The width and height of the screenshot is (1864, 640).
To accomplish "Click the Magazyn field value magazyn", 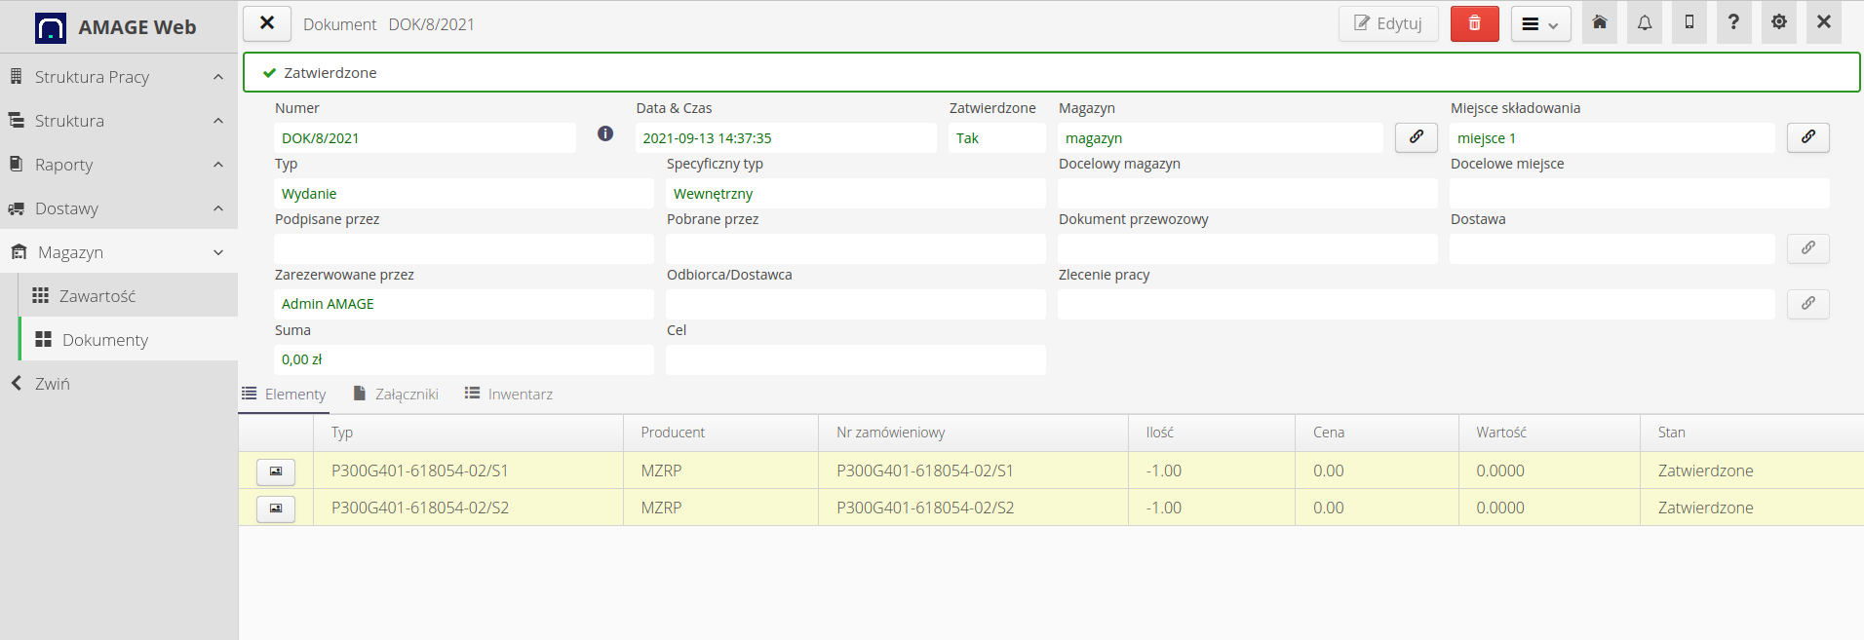I will coord(1221,137).
